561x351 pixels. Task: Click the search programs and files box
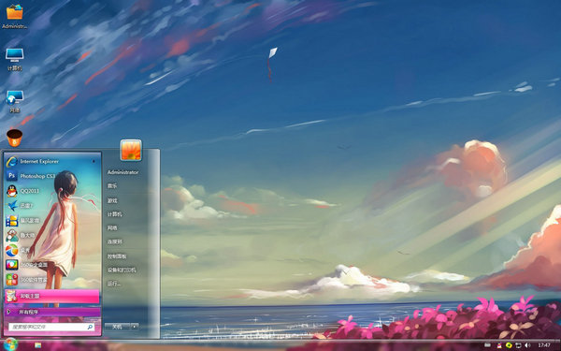(51, 327)
